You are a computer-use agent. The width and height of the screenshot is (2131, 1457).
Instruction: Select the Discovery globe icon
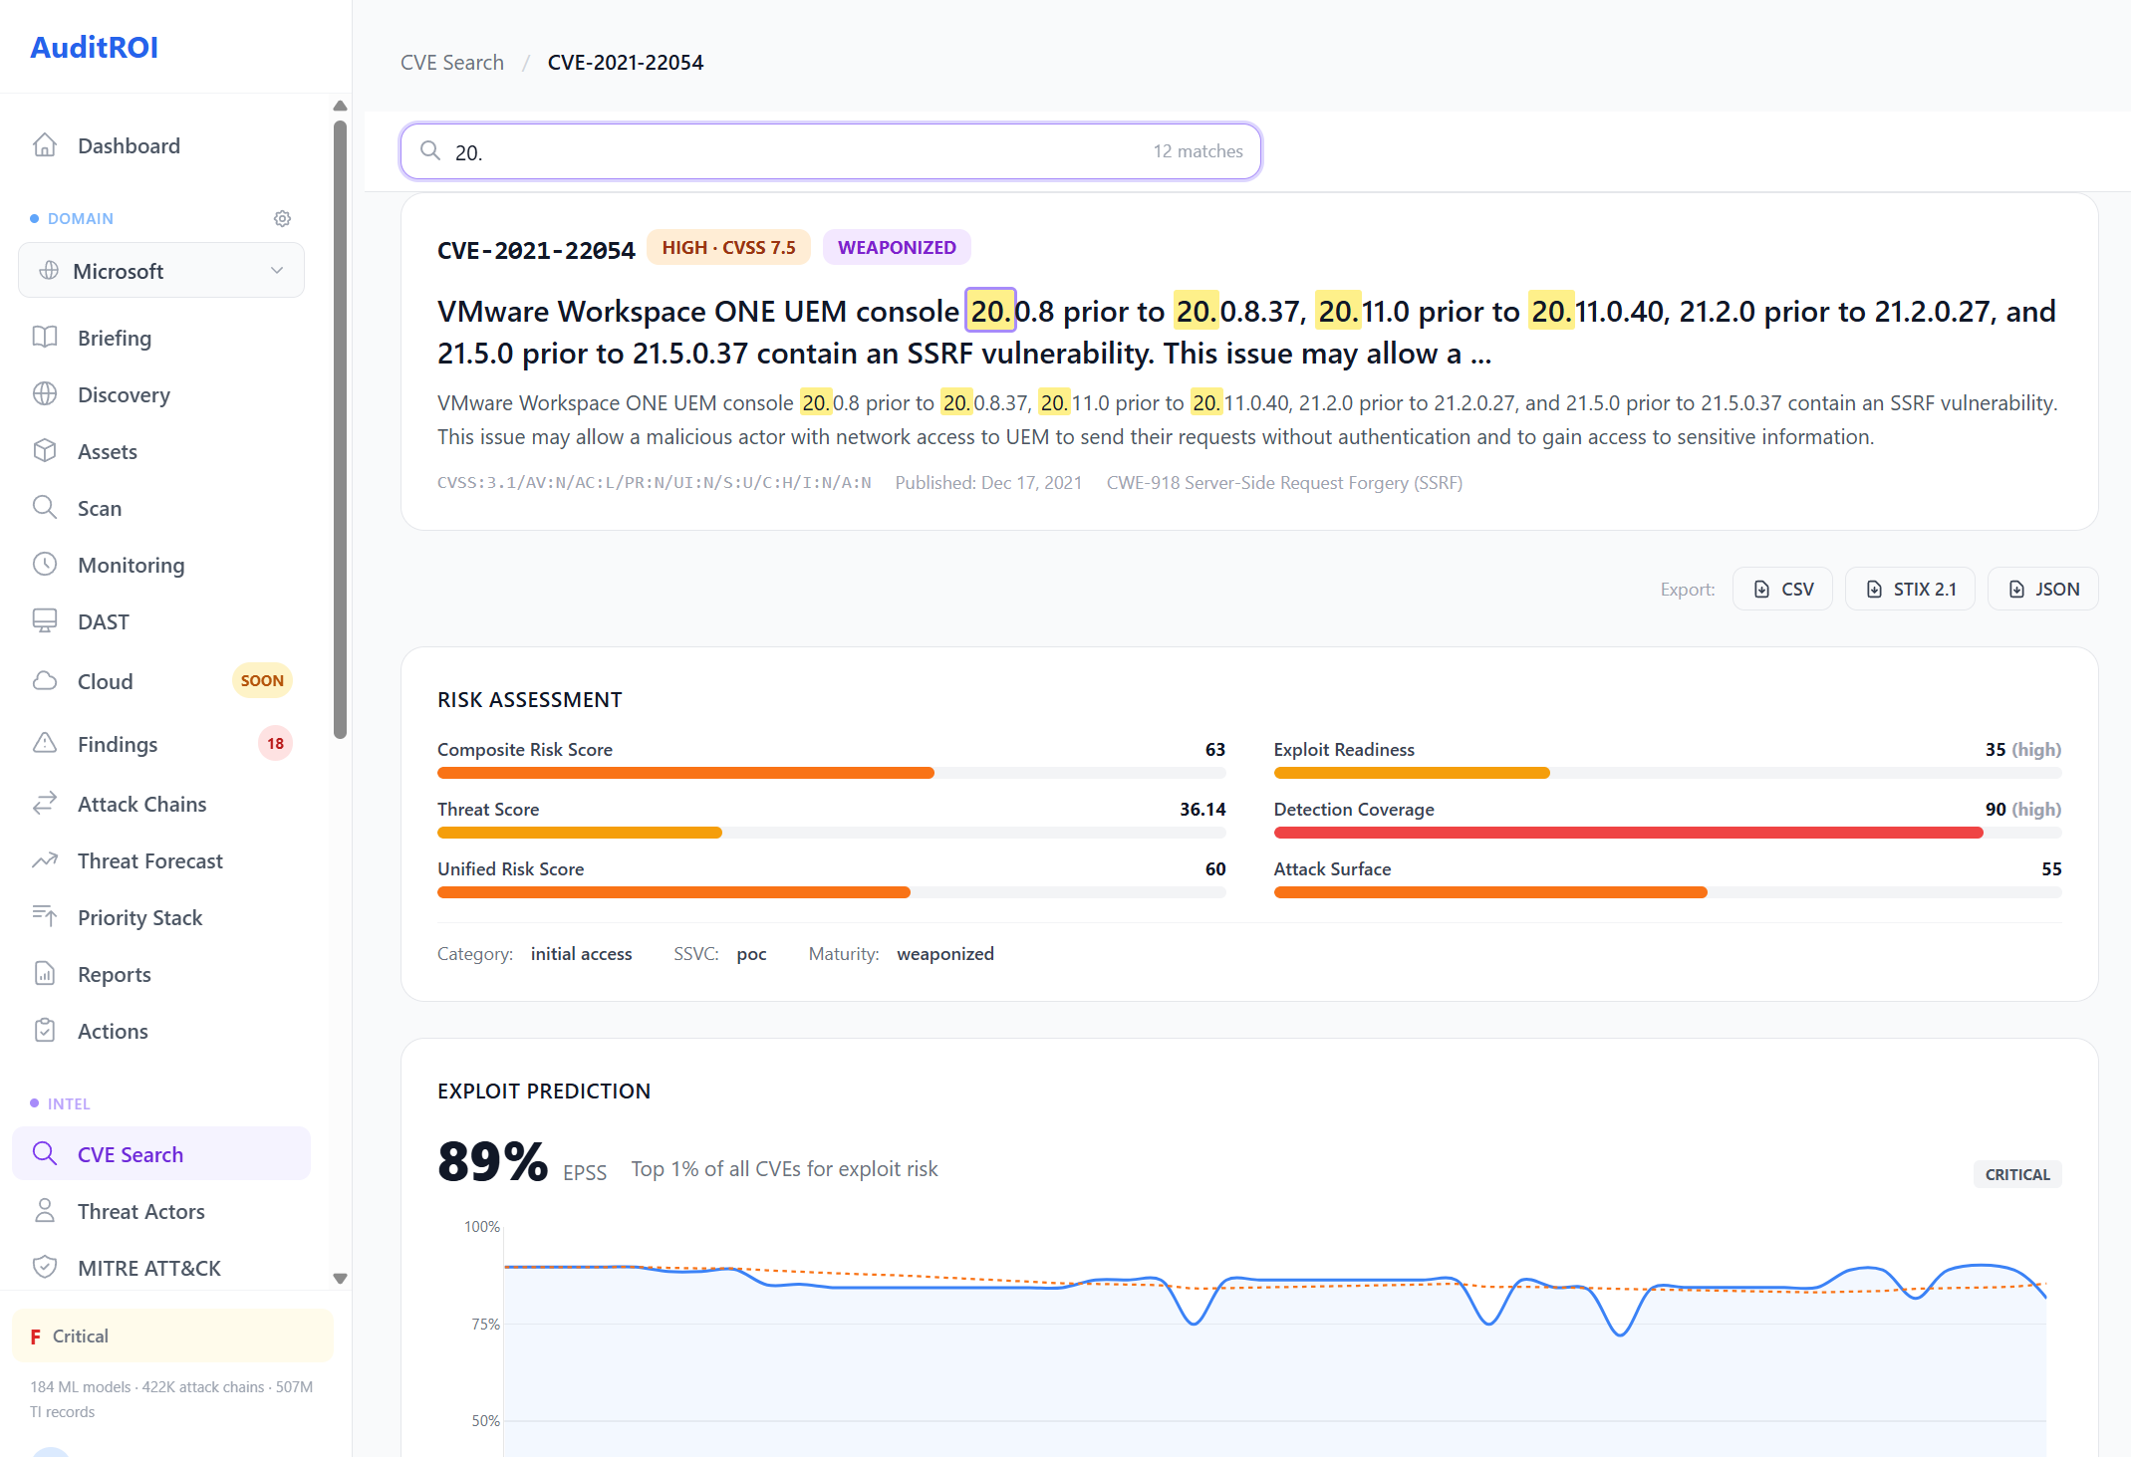pyautogui.click(x=46, y=394)
